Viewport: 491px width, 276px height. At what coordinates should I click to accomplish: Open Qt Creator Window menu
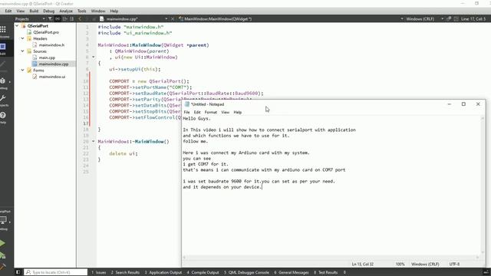(x=98, y=11)
